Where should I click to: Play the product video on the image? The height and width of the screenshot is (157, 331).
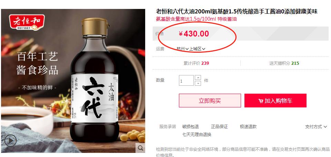(x=10, y=140)
